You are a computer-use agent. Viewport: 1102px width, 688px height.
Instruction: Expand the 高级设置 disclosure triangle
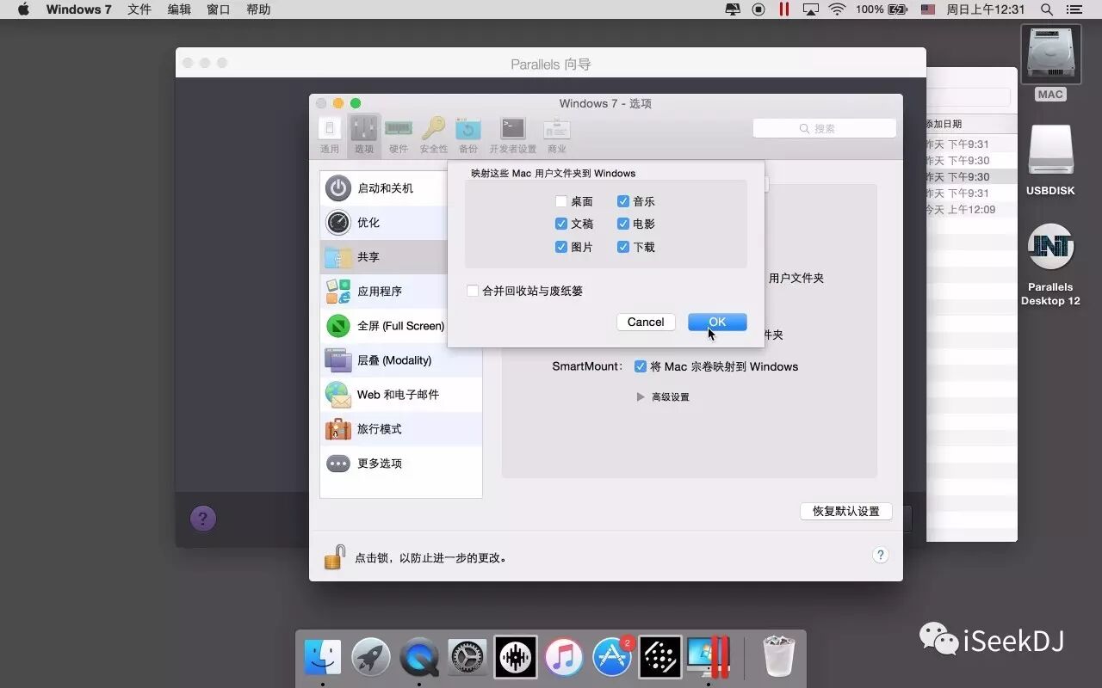click(640, 397)
